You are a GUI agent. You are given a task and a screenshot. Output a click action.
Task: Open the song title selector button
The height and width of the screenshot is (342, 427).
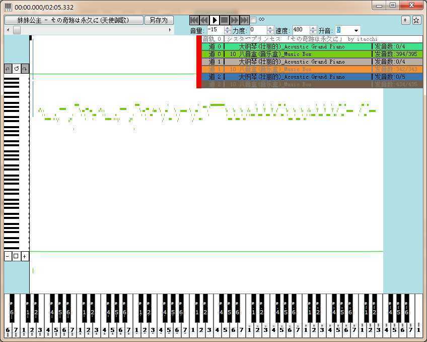click(74, 20)
